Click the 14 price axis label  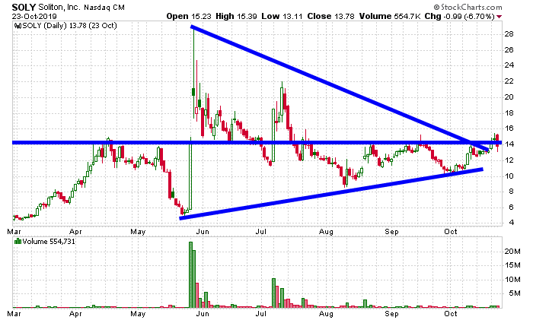click(x=509, y=144)
